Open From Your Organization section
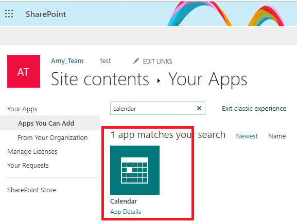 click(x=53, y=138)
